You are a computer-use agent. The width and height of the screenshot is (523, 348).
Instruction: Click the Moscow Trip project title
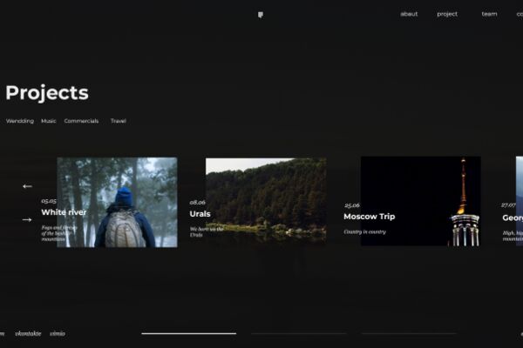pos(370,217)
